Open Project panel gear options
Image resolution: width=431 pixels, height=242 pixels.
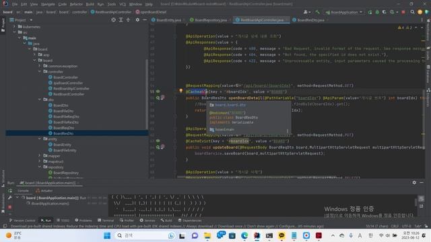coord(137,20)
